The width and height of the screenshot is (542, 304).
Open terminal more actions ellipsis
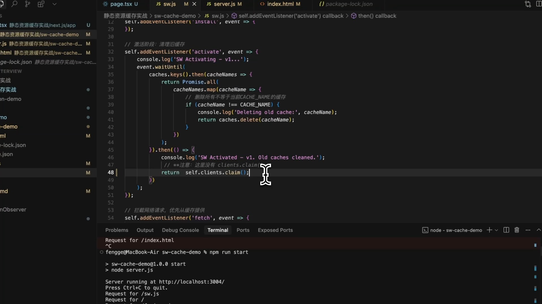pos(528,230)
